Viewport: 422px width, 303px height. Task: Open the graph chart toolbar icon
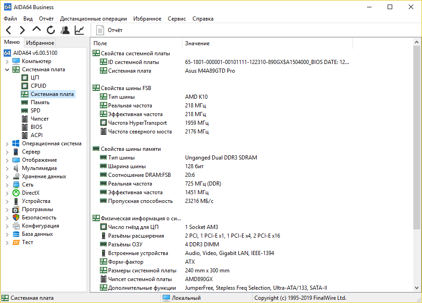[79, 30]
